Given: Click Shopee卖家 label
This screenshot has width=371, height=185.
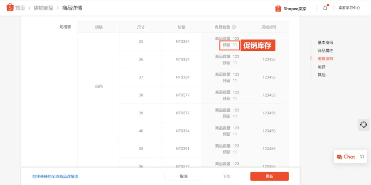Looking at the screenshot, I should (x=295, y=9).
